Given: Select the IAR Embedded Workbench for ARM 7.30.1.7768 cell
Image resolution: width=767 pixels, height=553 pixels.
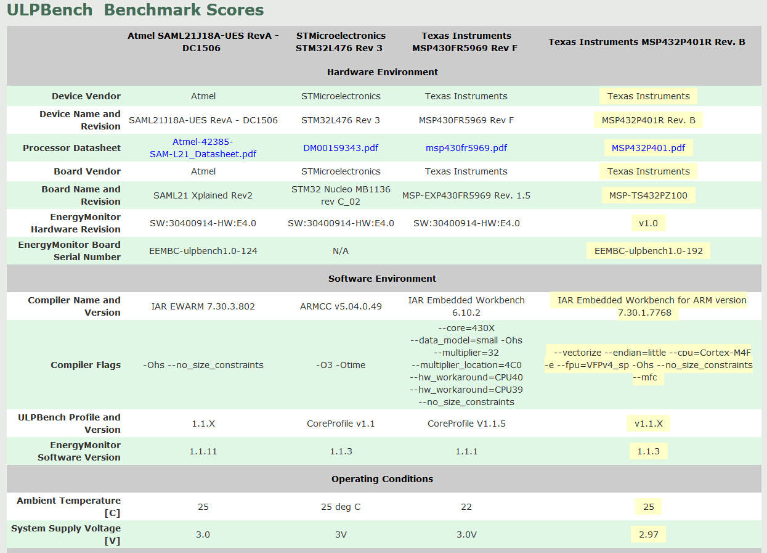Looking at the screenshot, I should tap(648, 306).
